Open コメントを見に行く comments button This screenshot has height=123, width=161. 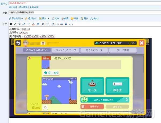(x=105, y=100)
